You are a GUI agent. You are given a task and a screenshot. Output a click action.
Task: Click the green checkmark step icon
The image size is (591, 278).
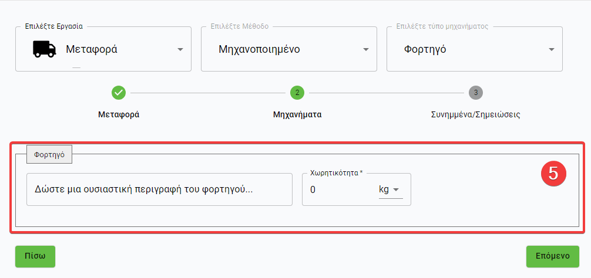point(119,93)
